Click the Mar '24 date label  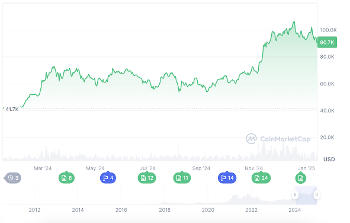(43, 168)
